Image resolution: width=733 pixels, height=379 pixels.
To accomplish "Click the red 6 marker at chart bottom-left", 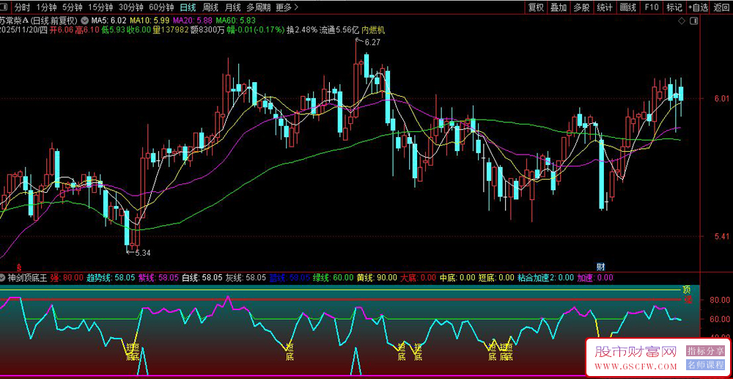I will (18, 266).
